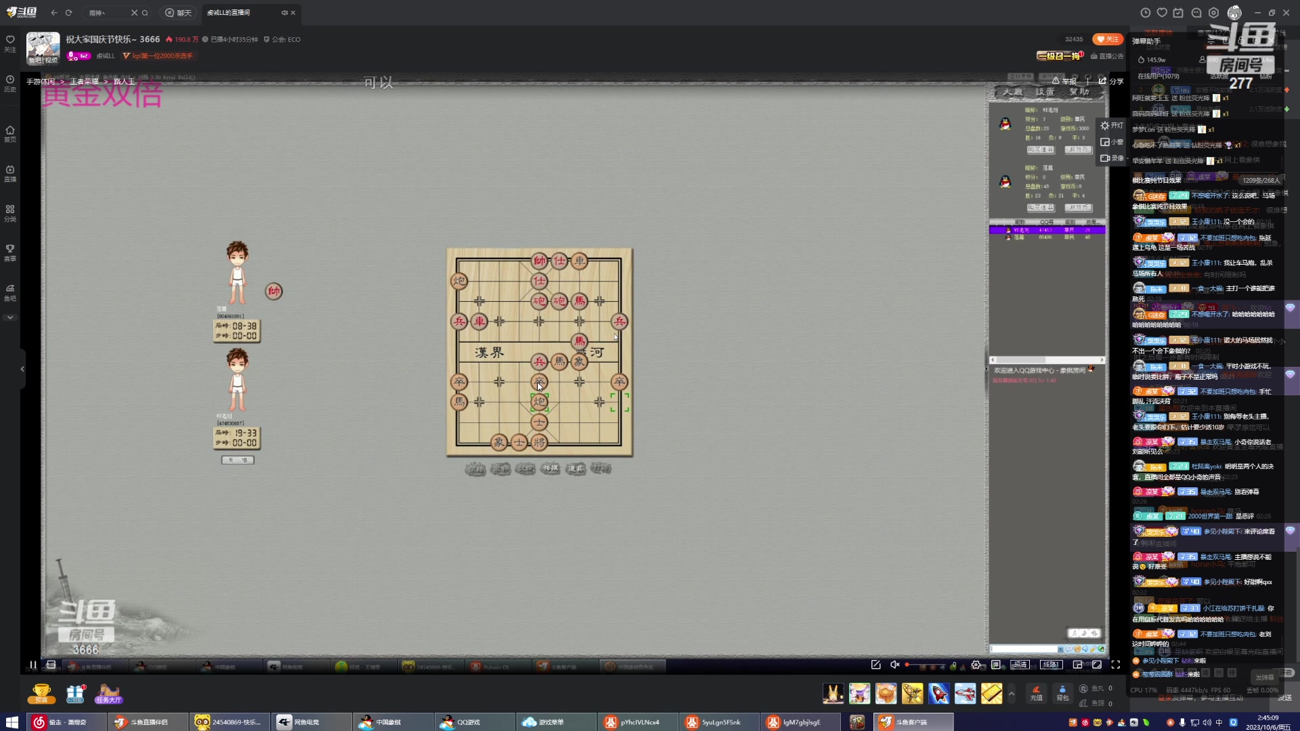The height and width of the screenshot is (731, 1300).
Task: Click the user avatar in title bar
Action: [1234, 12]
